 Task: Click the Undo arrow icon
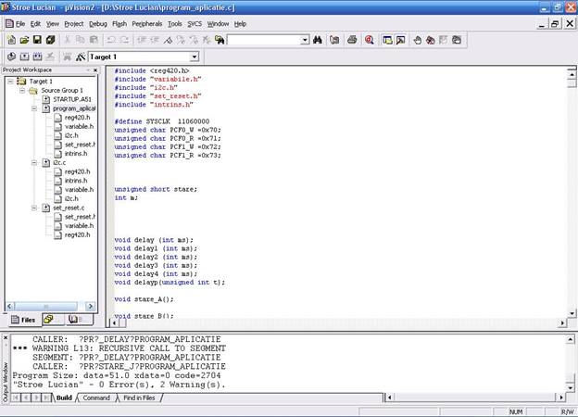[110, 40]
